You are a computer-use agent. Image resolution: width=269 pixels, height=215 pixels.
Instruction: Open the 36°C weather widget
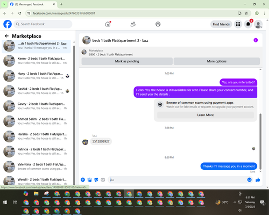click(222, 202)
